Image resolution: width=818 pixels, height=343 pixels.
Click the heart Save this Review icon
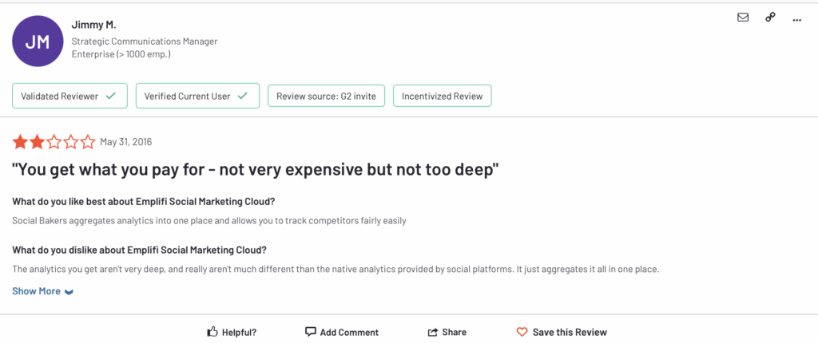point(522,332)
